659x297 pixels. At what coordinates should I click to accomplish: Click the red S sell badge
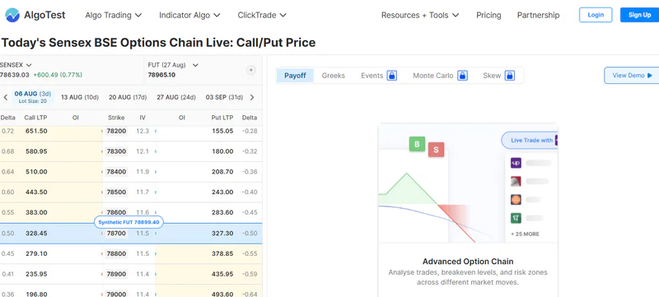point(437,150)
